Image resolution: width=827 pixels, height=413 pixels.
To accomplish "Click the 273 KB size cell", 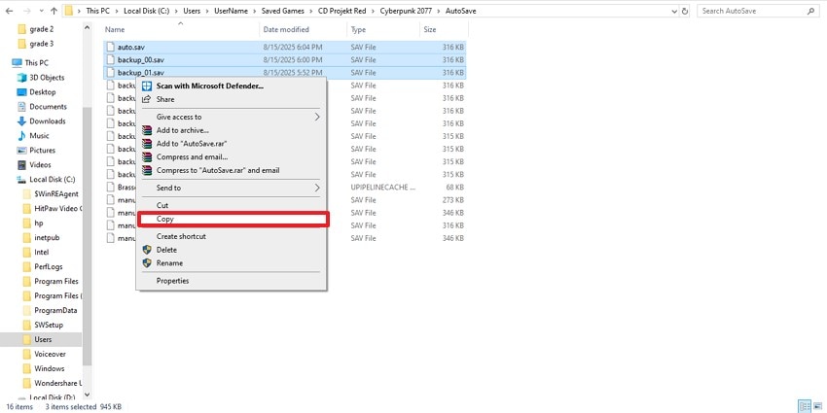I will pyautogui.click(x=453, y=200).
